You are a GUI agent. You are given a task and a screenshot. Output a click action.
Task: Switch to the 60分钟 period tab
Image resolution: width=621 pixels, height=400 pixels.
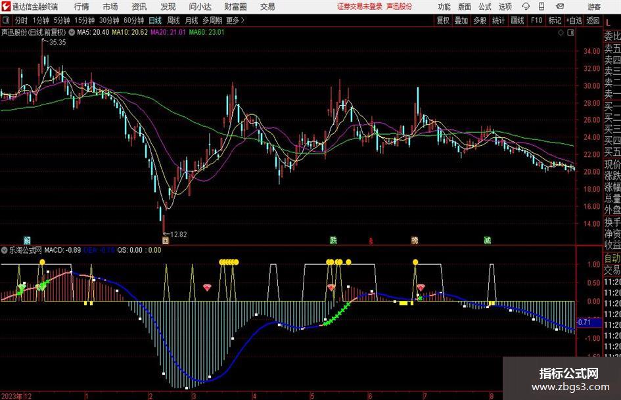[x=134, y=20]
